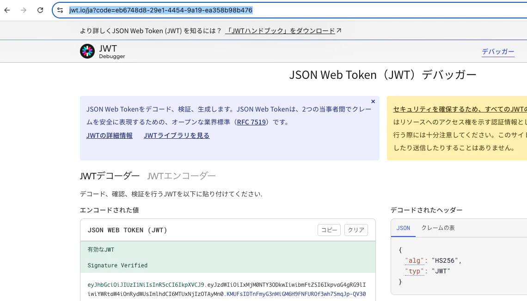Viewport: 527px width, 301px height.
Task: Reload the current page
Action: pyautogui.click(x=40, y=10)
